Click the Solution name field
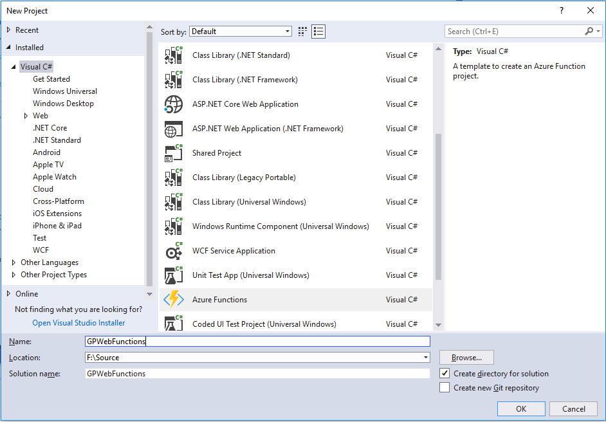This screenshot has width=606, height=422. pyautogui.click(x=257, y=374)
